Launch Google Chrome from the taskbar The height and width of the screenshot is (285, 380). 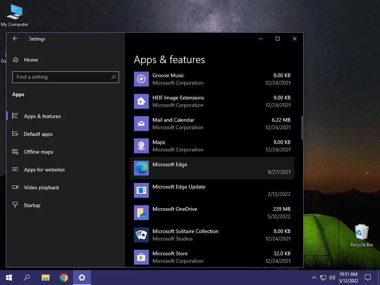(x=64, y=278)
